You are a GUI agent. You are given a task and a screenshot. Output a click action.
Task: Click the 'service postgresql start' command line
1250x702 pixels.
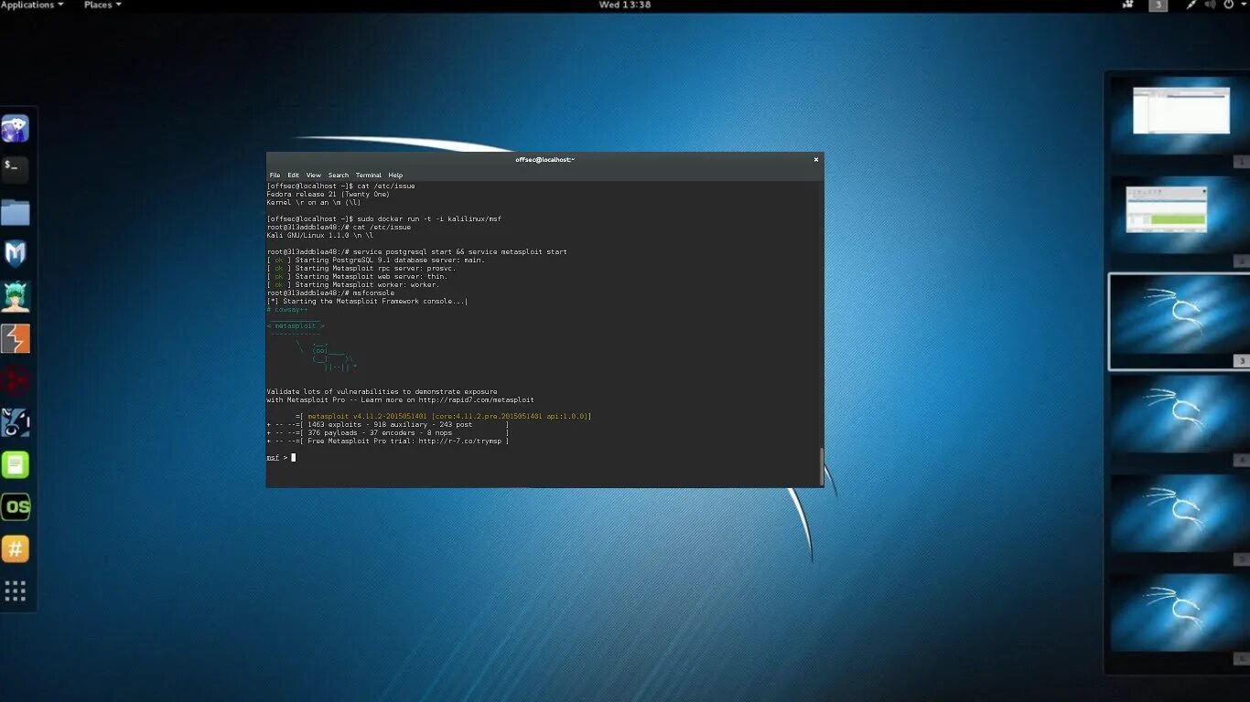tap(416, 251)
